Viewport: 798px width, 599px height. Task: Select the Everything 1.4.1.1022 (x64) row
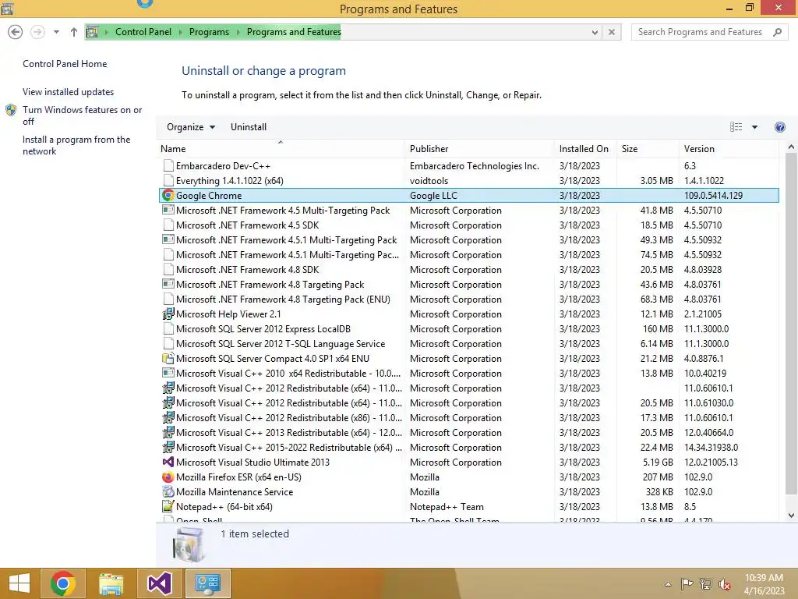point(468,181)
